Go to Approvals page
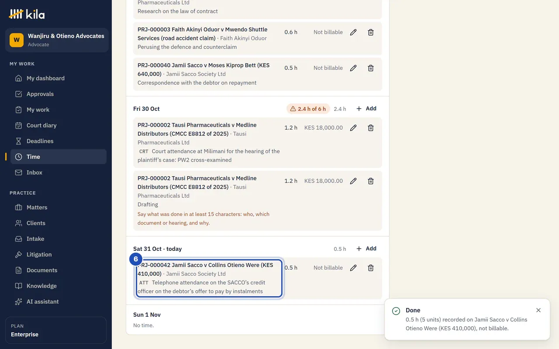 pyautogui.click(x=59, y=94)
